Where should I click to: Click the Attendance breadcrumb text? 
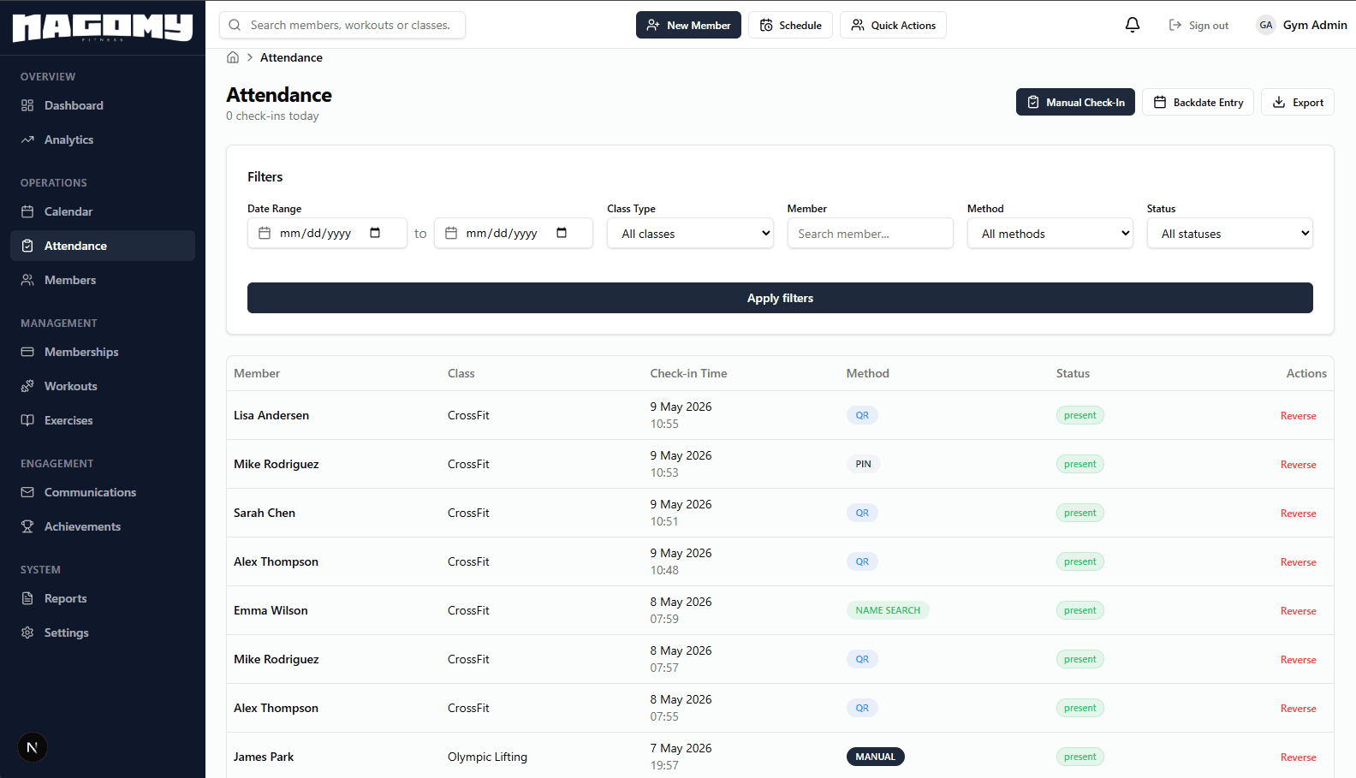tap(291, 57)
